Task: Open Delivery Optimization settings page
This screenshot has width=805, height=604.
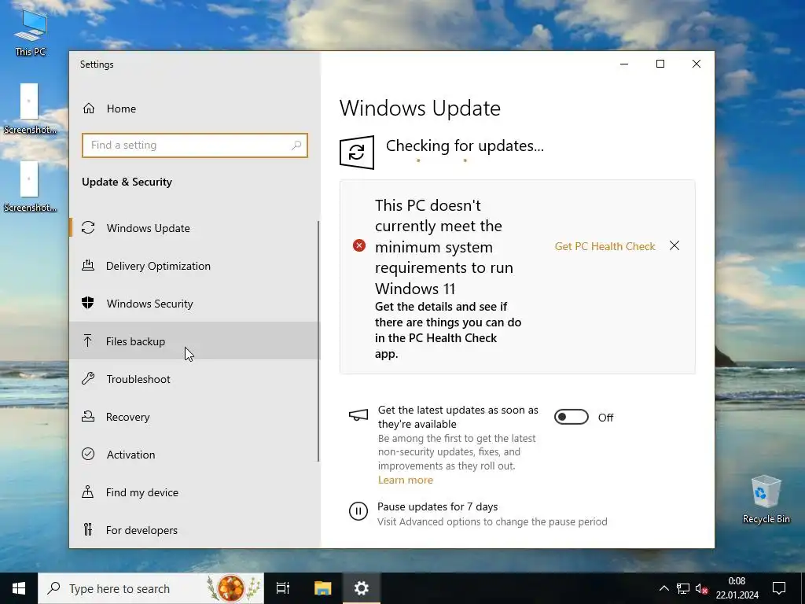Action: pyautogui.click(x=195, y=266)
